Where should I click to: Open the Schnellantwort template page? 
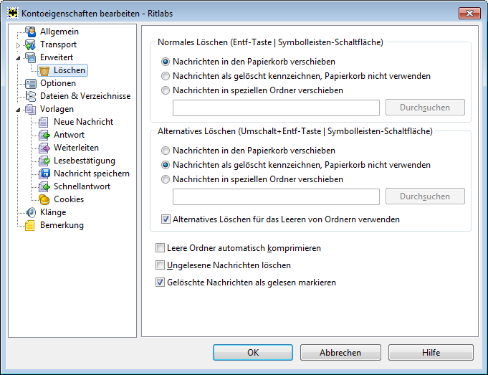coord(82,186)
